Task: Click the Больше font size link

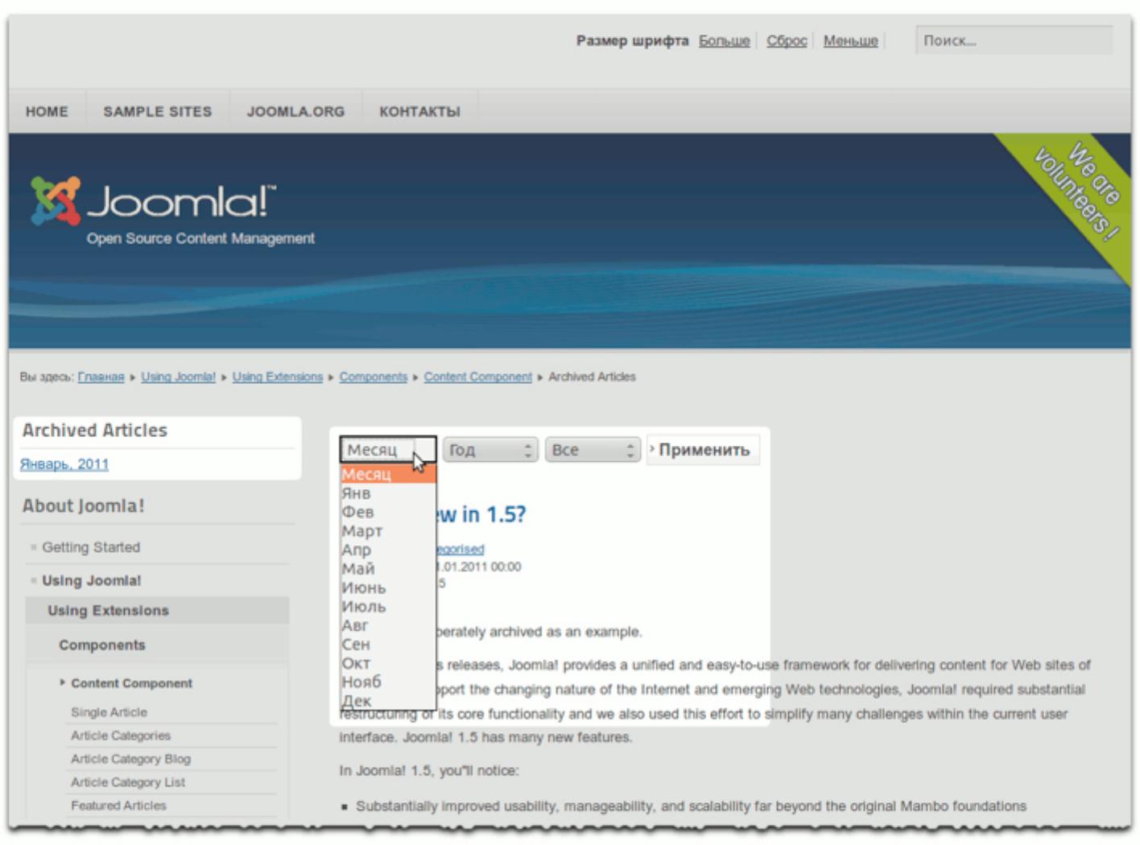Action: coord(724,41)
